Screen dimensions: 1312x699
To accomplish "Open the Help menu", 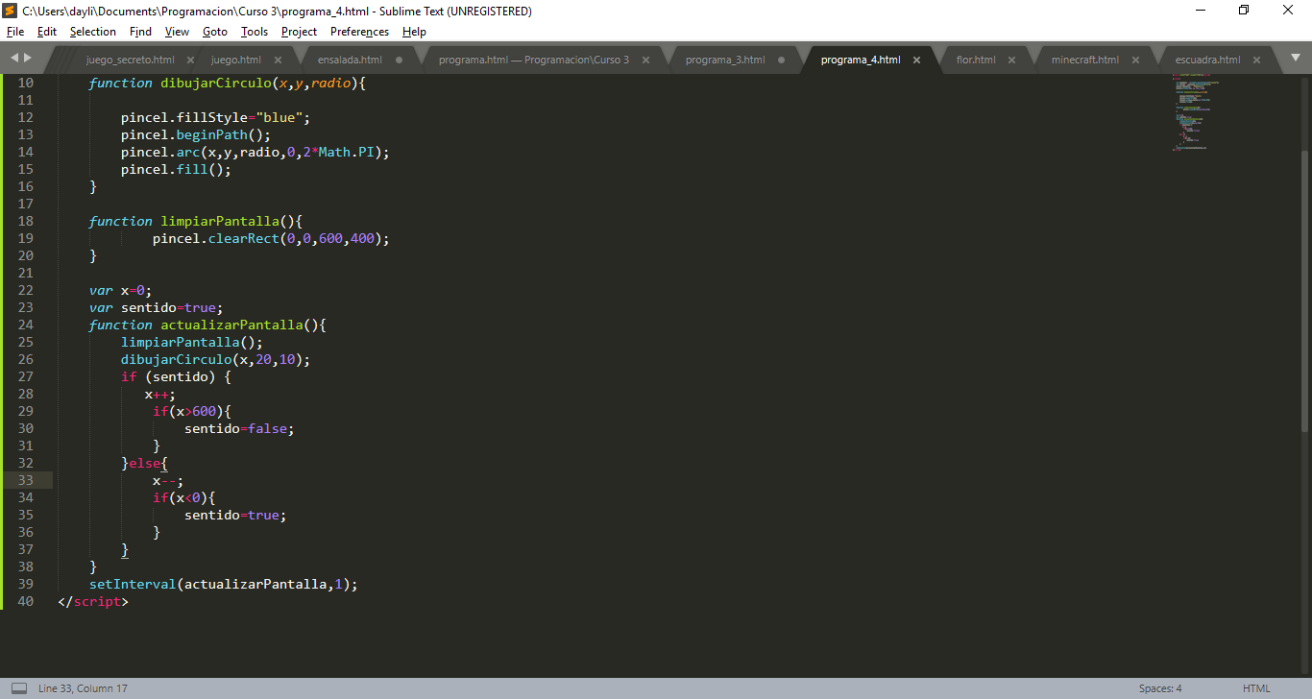I will point(414,32).
